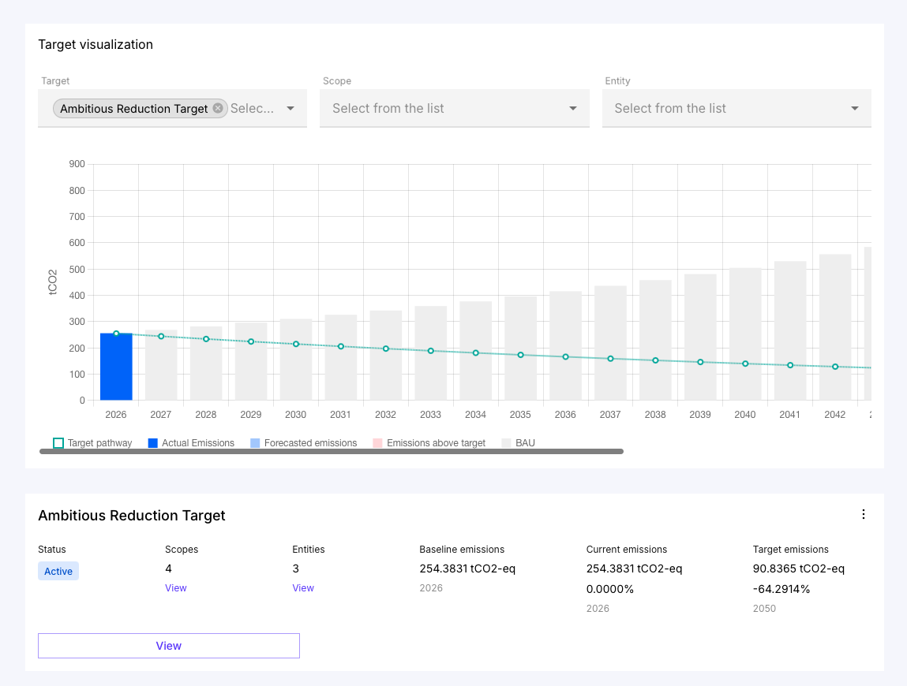Image resolution: width=907 pixels, height=686 pixels.
Task: Open the View link under Entities
Action: point(303,588)
